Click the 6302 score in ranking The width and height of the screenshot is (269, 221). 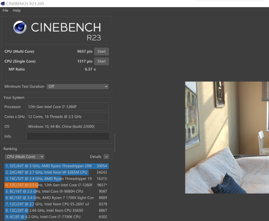point(103,217)
